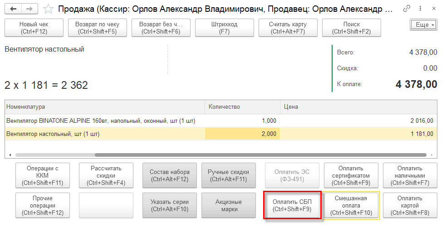This screenshot has height=227, width=446.
Task: Open Прочие операции
Action: point(43,205)
